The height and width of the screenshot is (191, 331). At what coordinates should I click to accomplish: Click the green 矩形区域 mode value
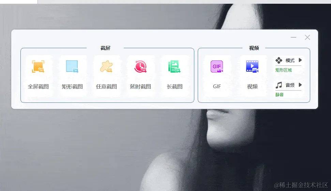click(x=284, y=70)
